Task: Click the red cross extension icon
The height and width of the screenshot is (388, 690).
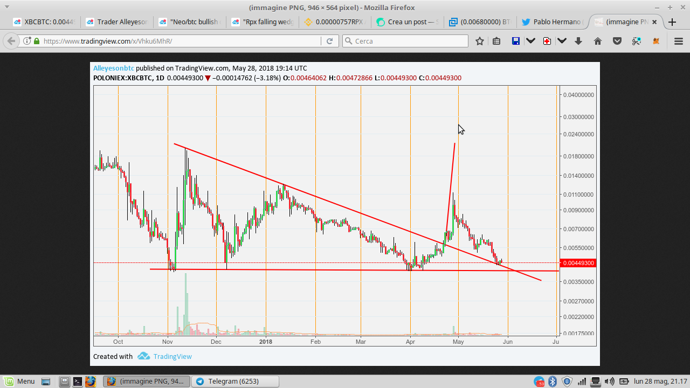Action: (x=547, y=41)
